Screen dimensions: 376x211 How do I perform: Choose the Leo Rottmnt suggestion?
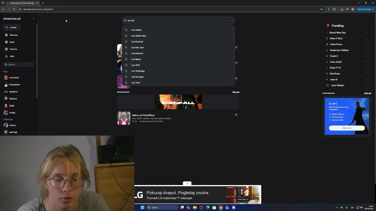click(x=178, y=53)
